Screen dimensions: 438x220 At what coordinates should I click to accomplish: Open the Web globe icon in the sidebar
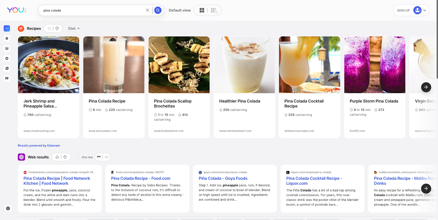[7, 38]
